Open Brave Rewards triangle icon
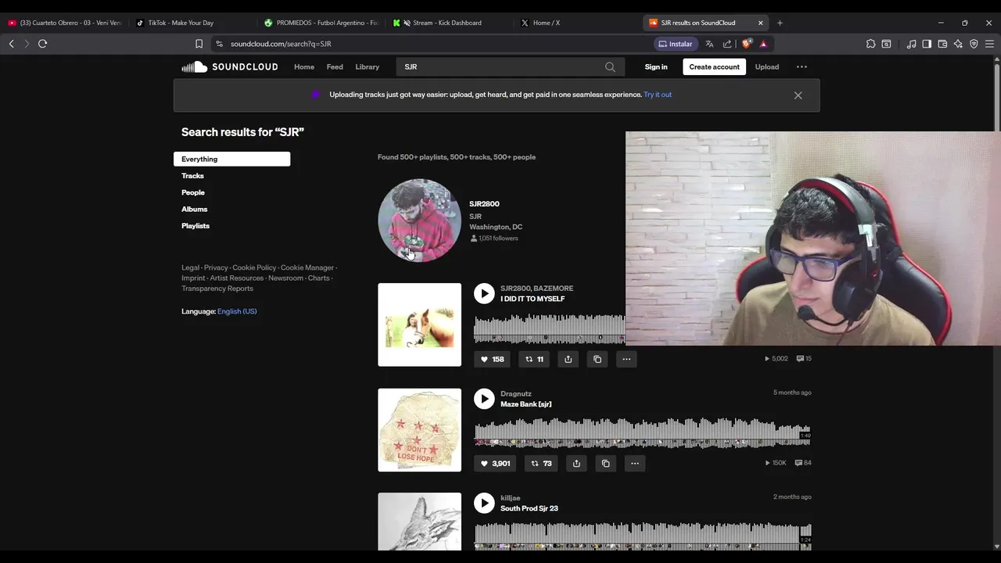Screen dimensions: 1001x563 pos(763,44)
